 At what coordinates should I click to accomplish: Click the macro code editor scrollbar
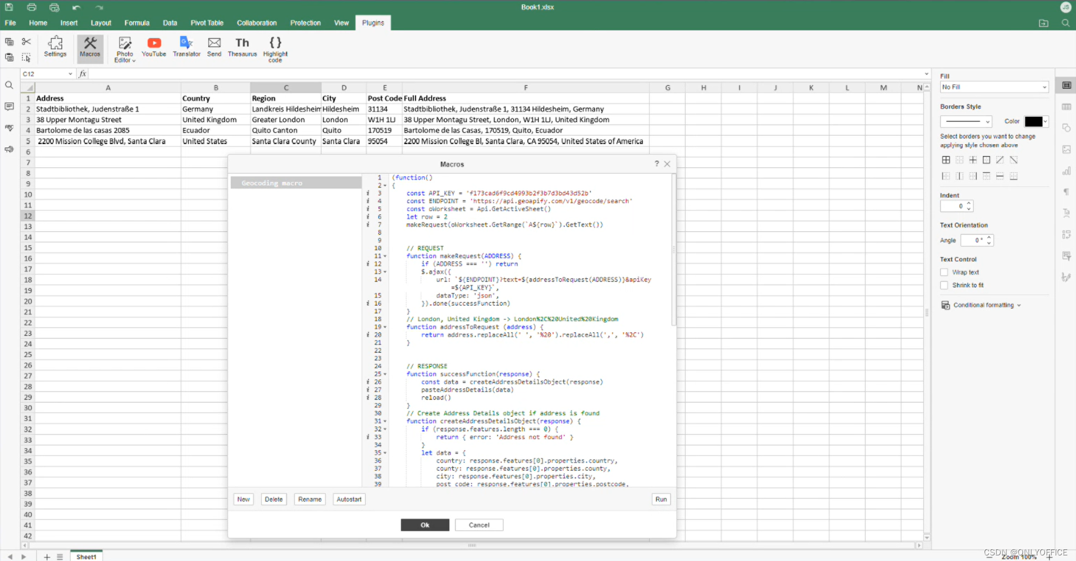click(673, 250)
